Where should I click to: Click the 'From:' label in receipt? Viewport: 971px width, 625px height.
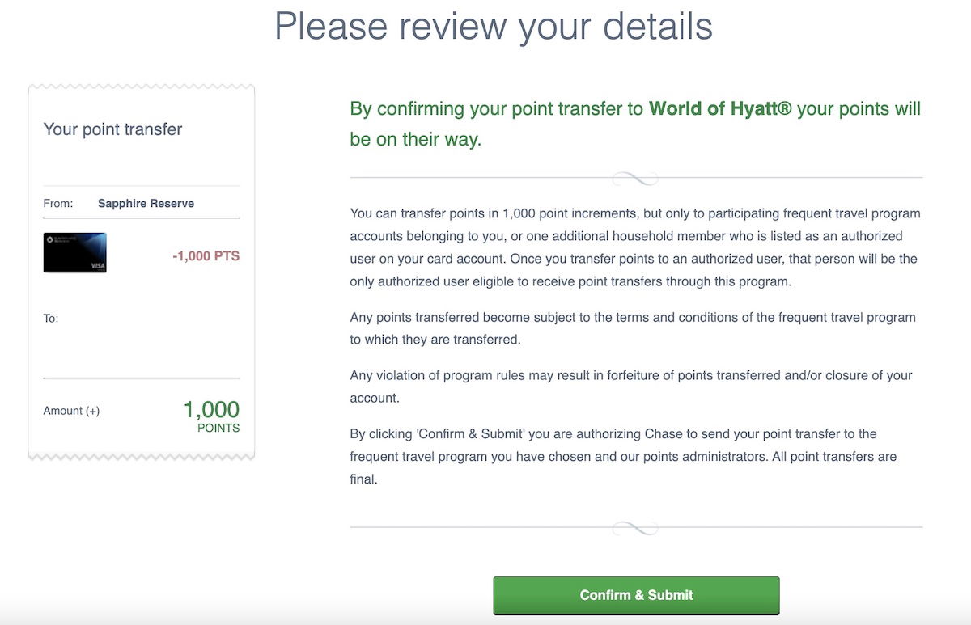(x=58, y=204)
